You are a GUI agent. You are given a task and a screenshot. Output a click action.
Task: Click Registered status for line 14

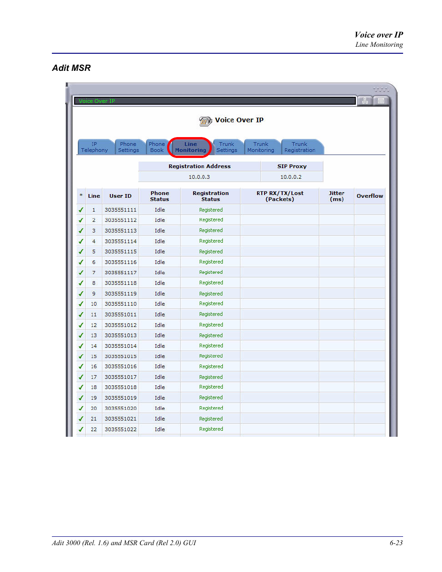[211, 346]
